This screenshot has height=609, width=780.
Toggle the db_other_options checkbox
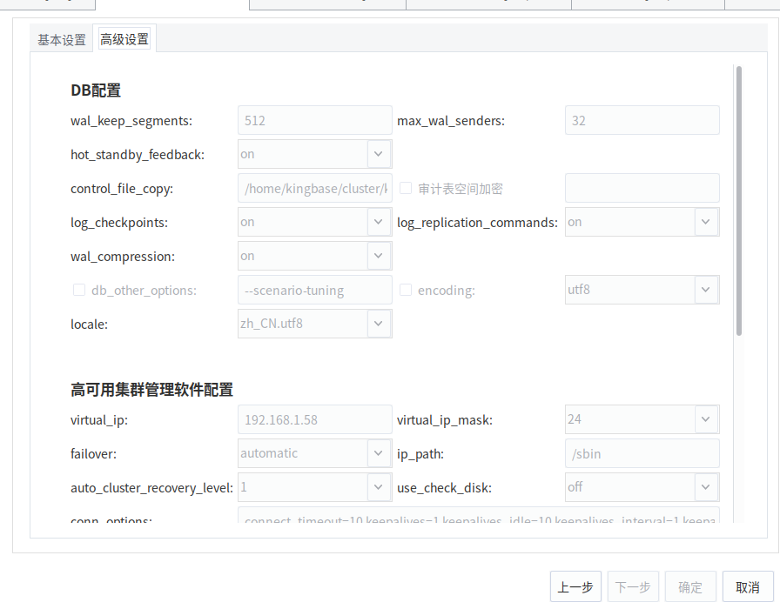[79, 290]
